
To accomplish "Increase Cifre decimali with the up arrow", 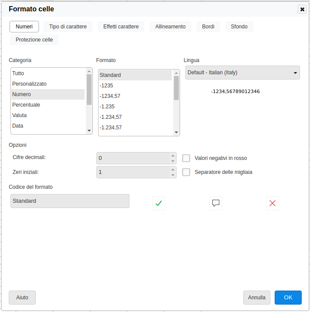I will (x=173, y=155).
